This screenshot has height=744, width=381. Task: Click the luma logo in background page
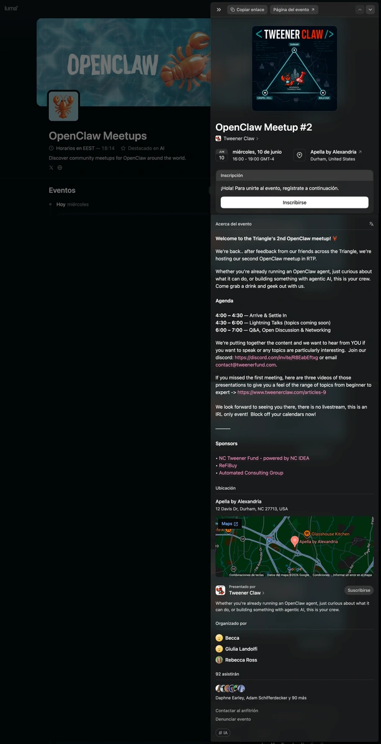(11, 8)
